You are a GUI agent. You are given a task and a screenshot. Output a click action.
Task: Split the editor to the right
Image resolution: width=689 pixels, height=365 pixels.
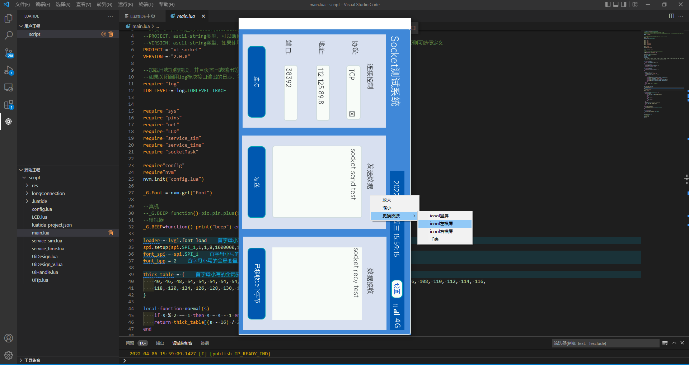(671, 16)
